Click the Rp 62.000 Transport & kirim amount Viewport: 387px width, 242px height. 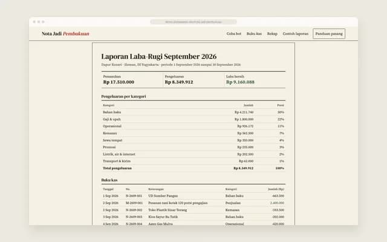246,161
